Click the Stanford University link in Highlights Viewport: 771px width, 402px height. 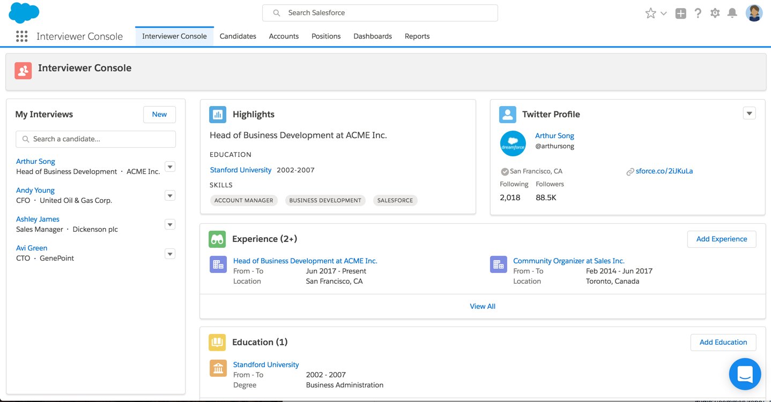tap(241, 170)
